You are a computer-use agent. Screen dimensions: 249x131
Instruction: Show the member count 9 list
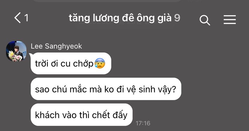coord(177,18)
